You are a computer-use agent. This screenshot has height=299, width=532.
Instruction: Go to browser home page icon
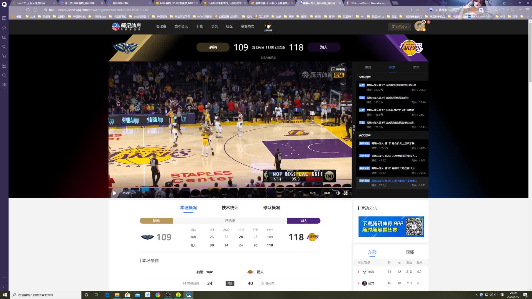35,10
